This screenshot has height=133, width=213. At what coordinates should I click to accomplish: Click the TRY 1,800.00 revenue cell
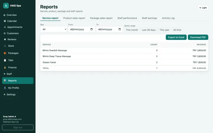199,62
